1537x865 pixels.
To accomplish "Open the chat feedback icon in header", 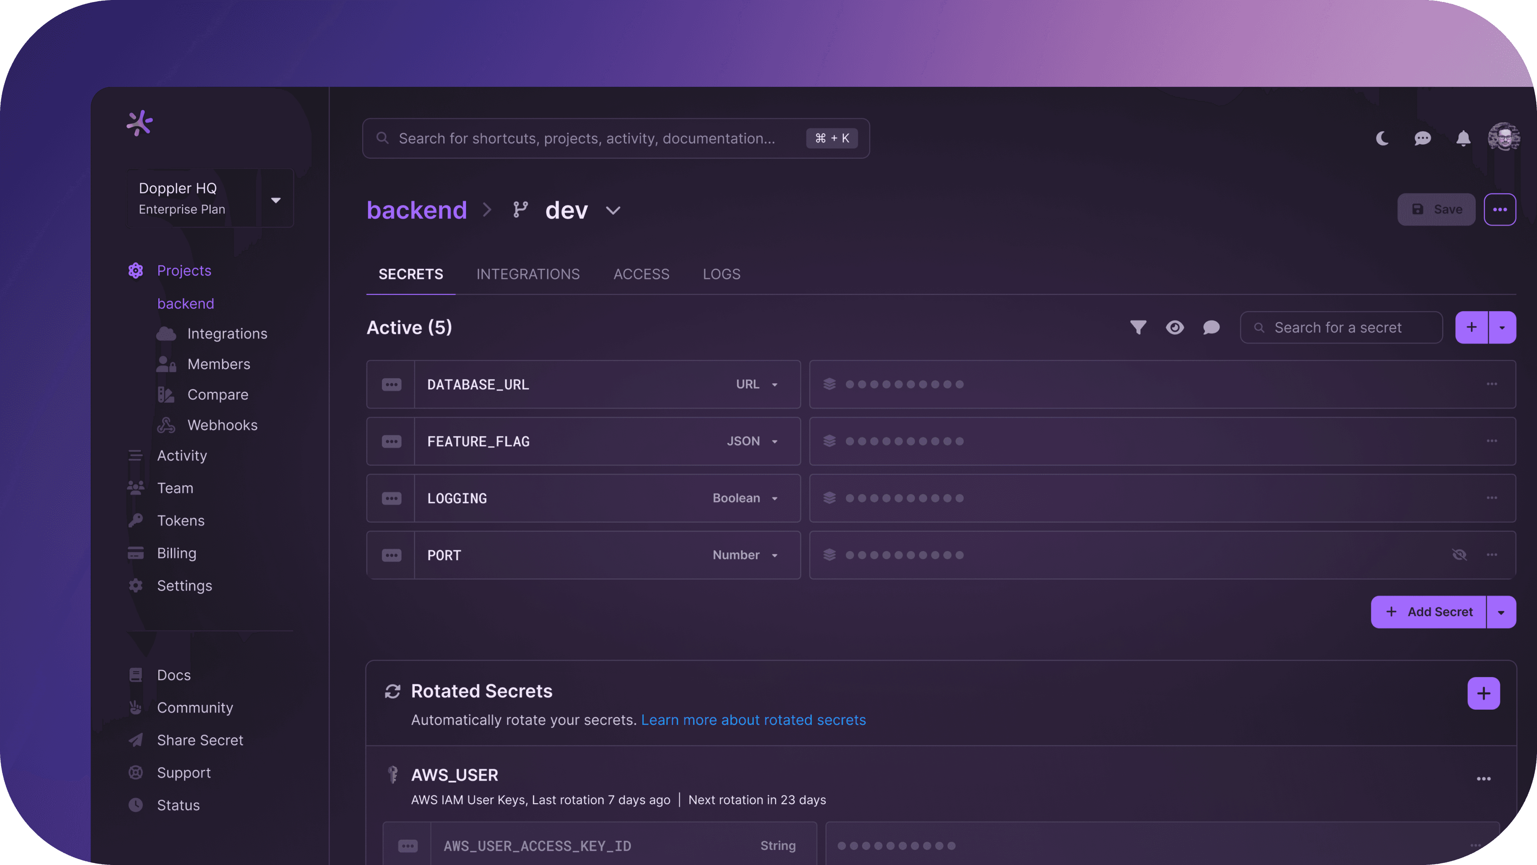I will [1423, 139].
